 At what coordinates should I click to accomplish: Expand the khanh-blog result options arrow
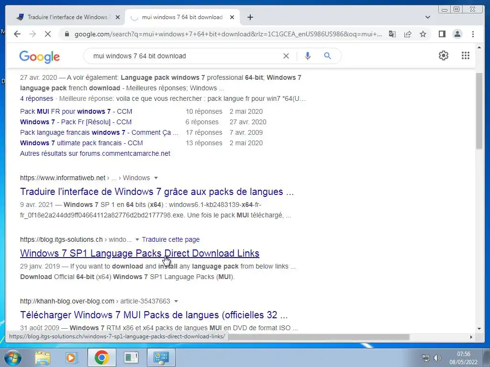coord(176,301)
